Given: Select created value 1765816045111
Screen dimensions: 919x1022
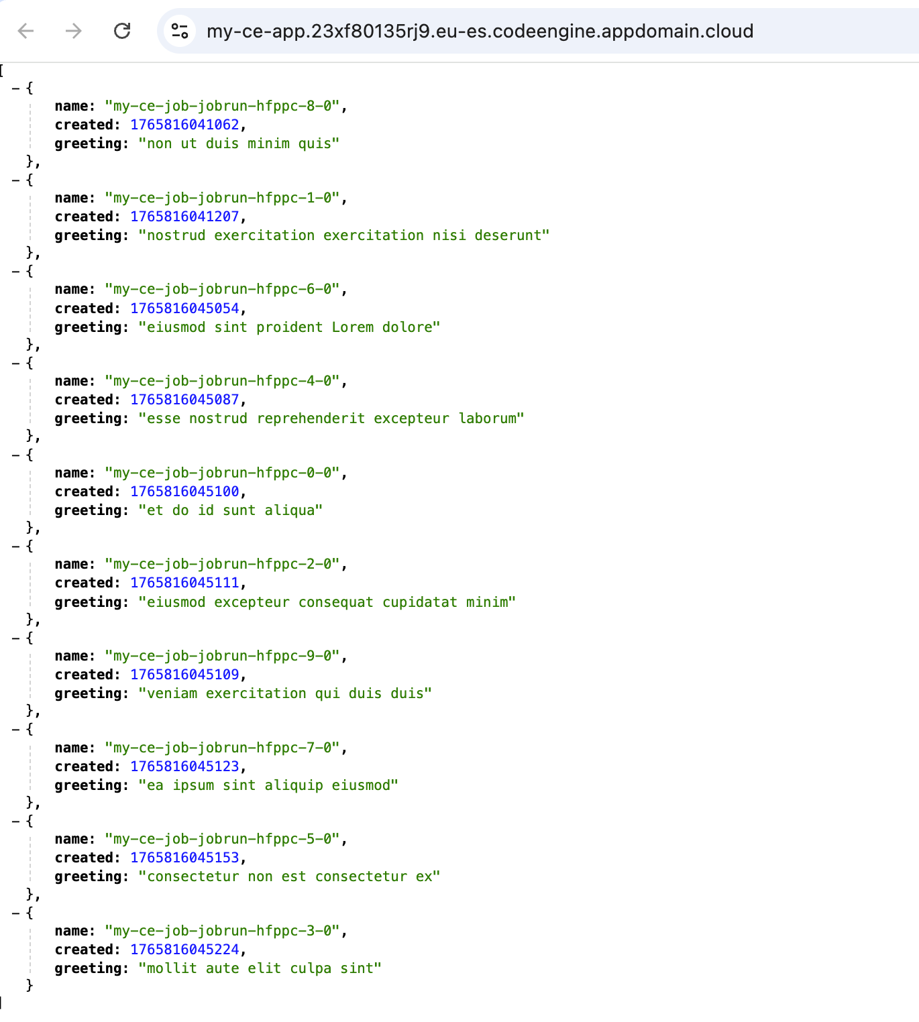Looking at the screenshot, I should pyautogui.click(x=184, y=583).
